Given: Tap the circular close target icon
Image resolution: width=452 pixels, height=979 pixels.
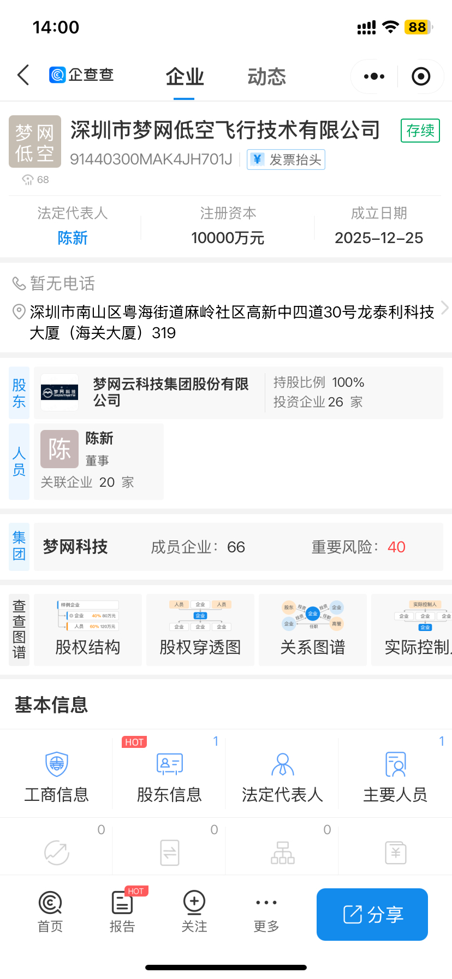Looking at the screenshot, I should 421,76.
